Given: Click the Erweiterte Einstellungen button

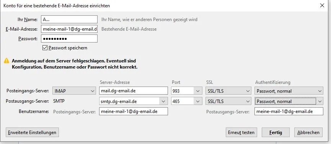Looking at the screenshot, I should [x=32, y=133].
